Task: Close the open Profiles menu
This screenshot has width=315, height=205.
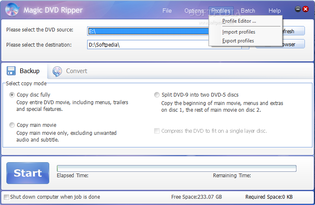Action: point(221,11)
